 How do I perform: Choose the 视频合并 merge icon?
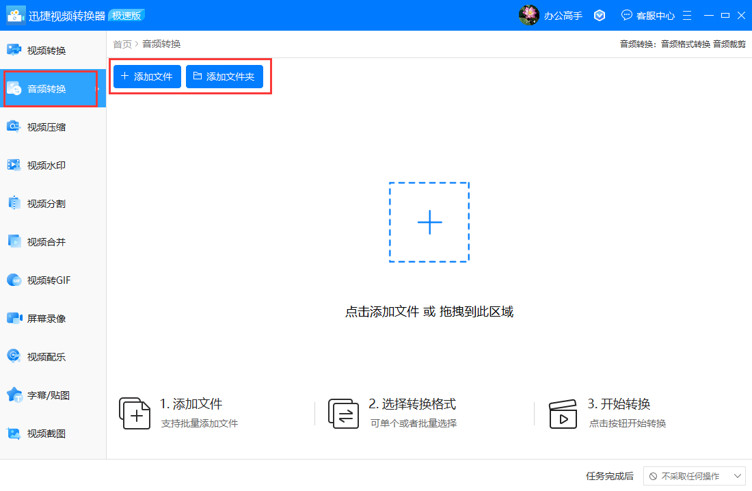pyautogui.click(x=14, y=241)
